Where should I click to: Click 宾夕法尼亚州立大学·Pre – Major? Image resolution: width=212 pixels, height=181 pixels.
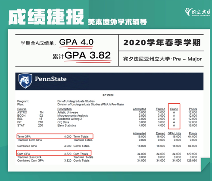(x=162, y=59)
